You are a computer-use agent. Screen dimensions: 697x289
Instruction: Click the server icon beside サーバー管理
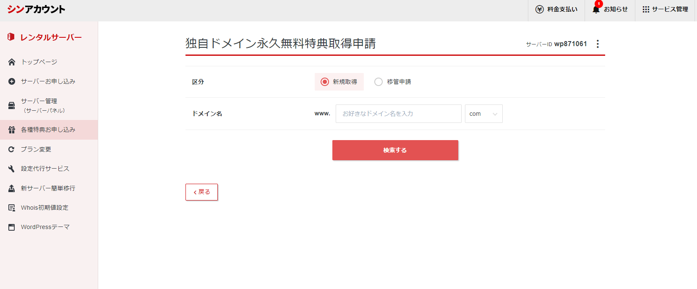click(x=12, y=105)
